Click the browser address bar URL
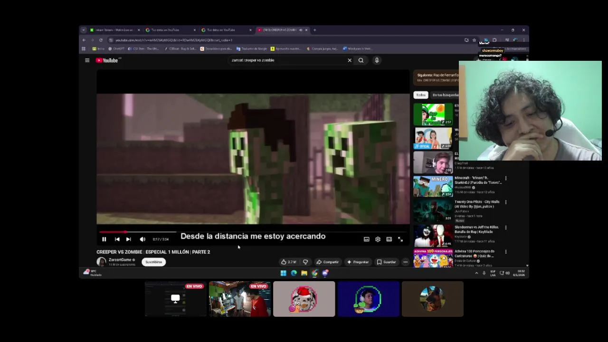Screen dimensions: 608x342 pos(174,40)
